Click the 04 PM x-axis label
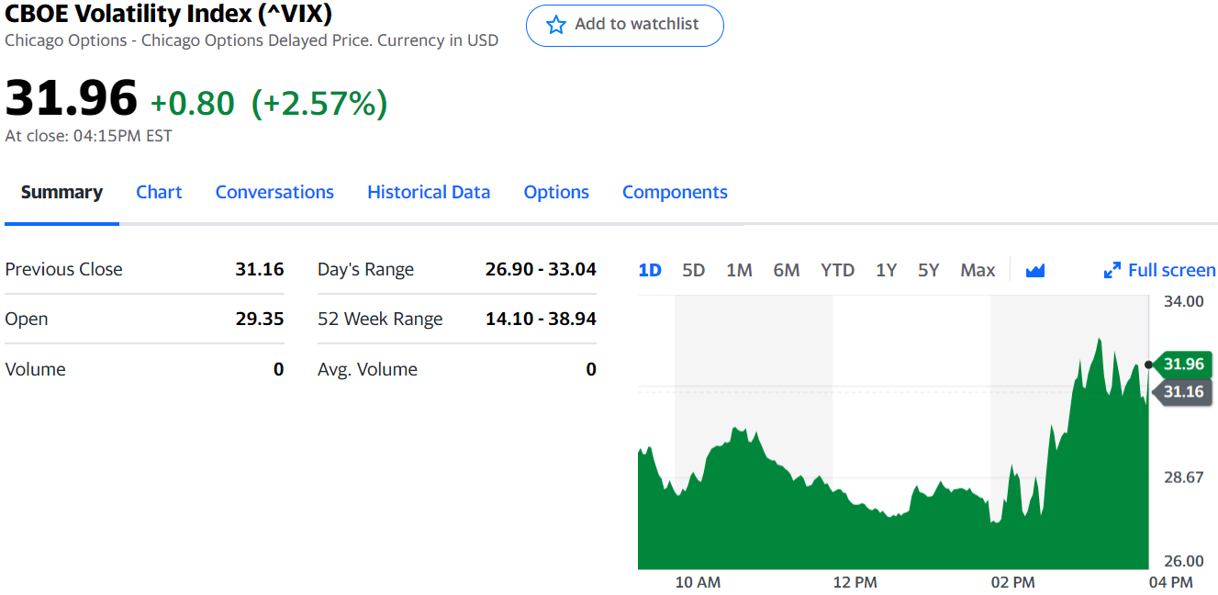The image size is (1218, 595). pyautogui.click(x=1170, y=582)
